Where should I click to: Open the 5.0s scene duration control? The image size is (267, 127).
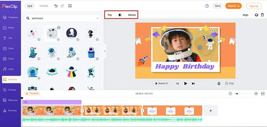click(229, 83)
